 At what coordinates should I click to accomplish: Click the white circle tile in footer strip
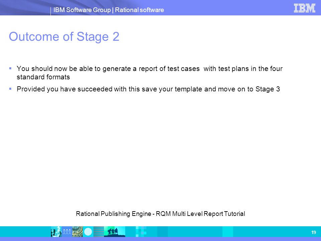88,232
